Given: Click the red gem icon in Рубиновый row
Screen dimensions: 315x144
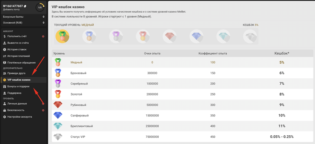Looking at the screenshot, I should click(58, 105).
